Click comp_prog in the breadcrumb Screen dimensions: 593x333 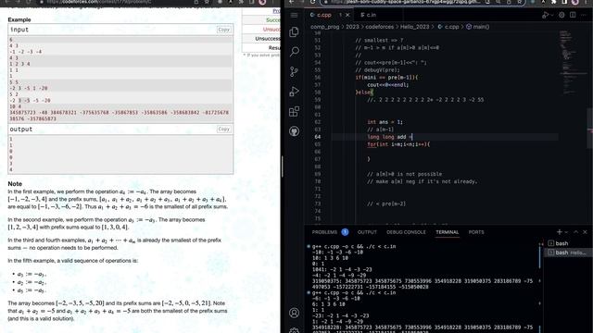(325, 27)
